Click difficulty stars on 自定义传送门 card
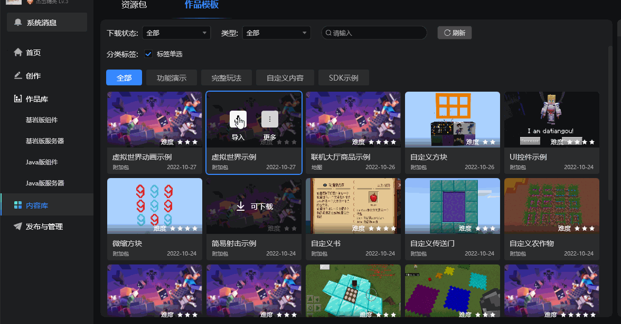621x324 pixels. [486, 229]
